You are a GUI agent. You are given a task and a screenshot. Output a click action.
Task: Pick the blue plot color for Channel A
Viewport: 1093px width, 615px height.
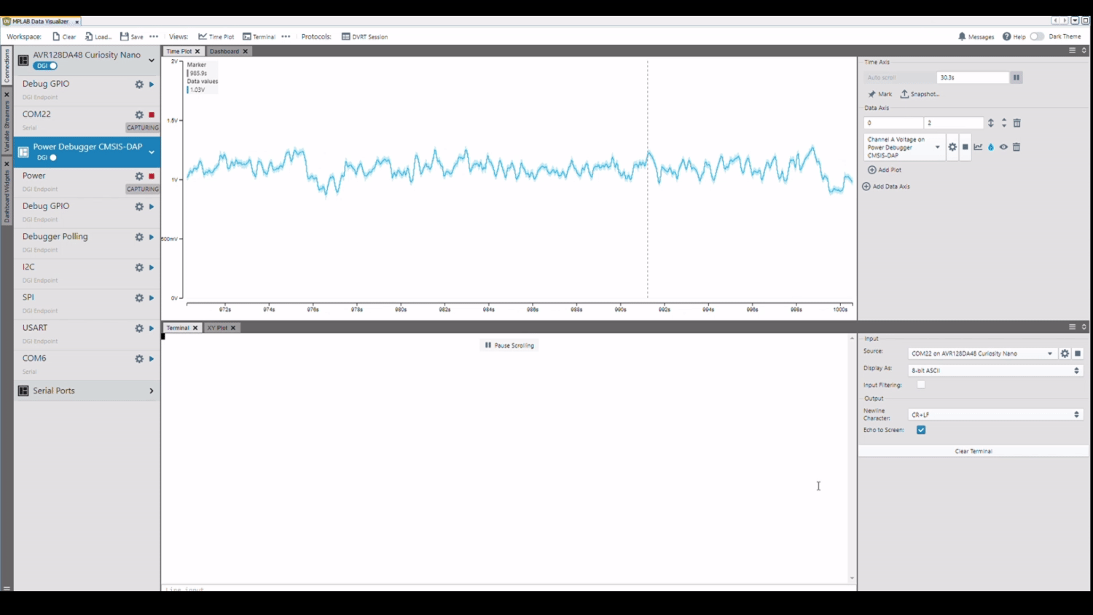991,147
